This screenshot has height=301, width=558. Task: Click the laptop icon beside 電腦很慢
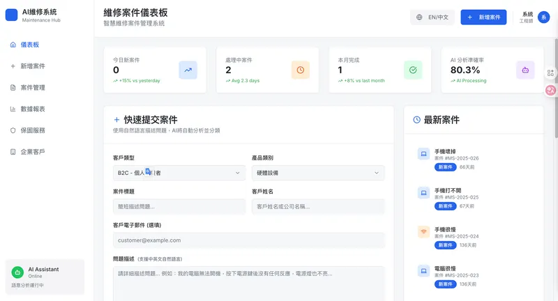(423, 271)
